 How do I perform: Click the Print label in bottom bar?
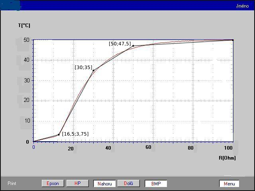[x=13, y=183]
